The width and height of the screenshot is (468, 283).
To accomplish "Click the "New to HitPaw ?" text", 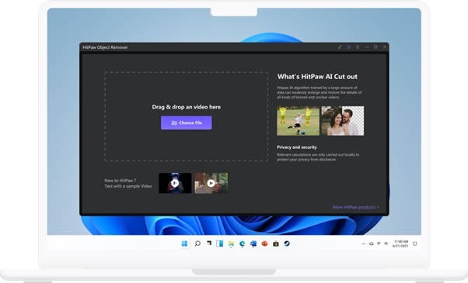I will click(120, 181).
